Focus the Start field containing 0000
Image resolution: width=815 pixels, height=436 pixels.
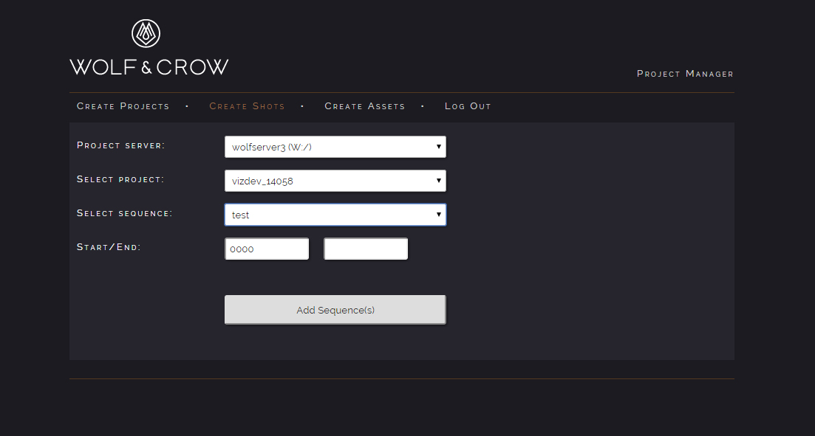(x=267, y=249)
